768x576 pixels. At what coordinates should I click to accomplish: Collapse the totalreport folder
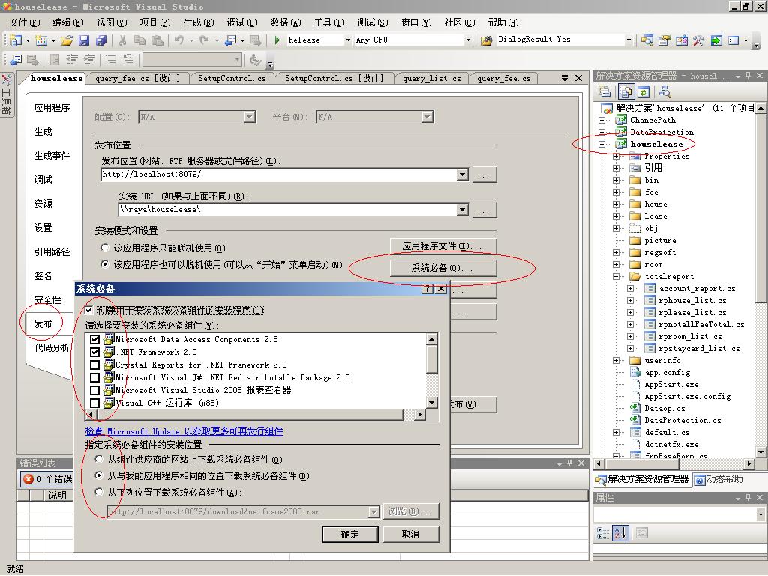[x=616, y=276]
